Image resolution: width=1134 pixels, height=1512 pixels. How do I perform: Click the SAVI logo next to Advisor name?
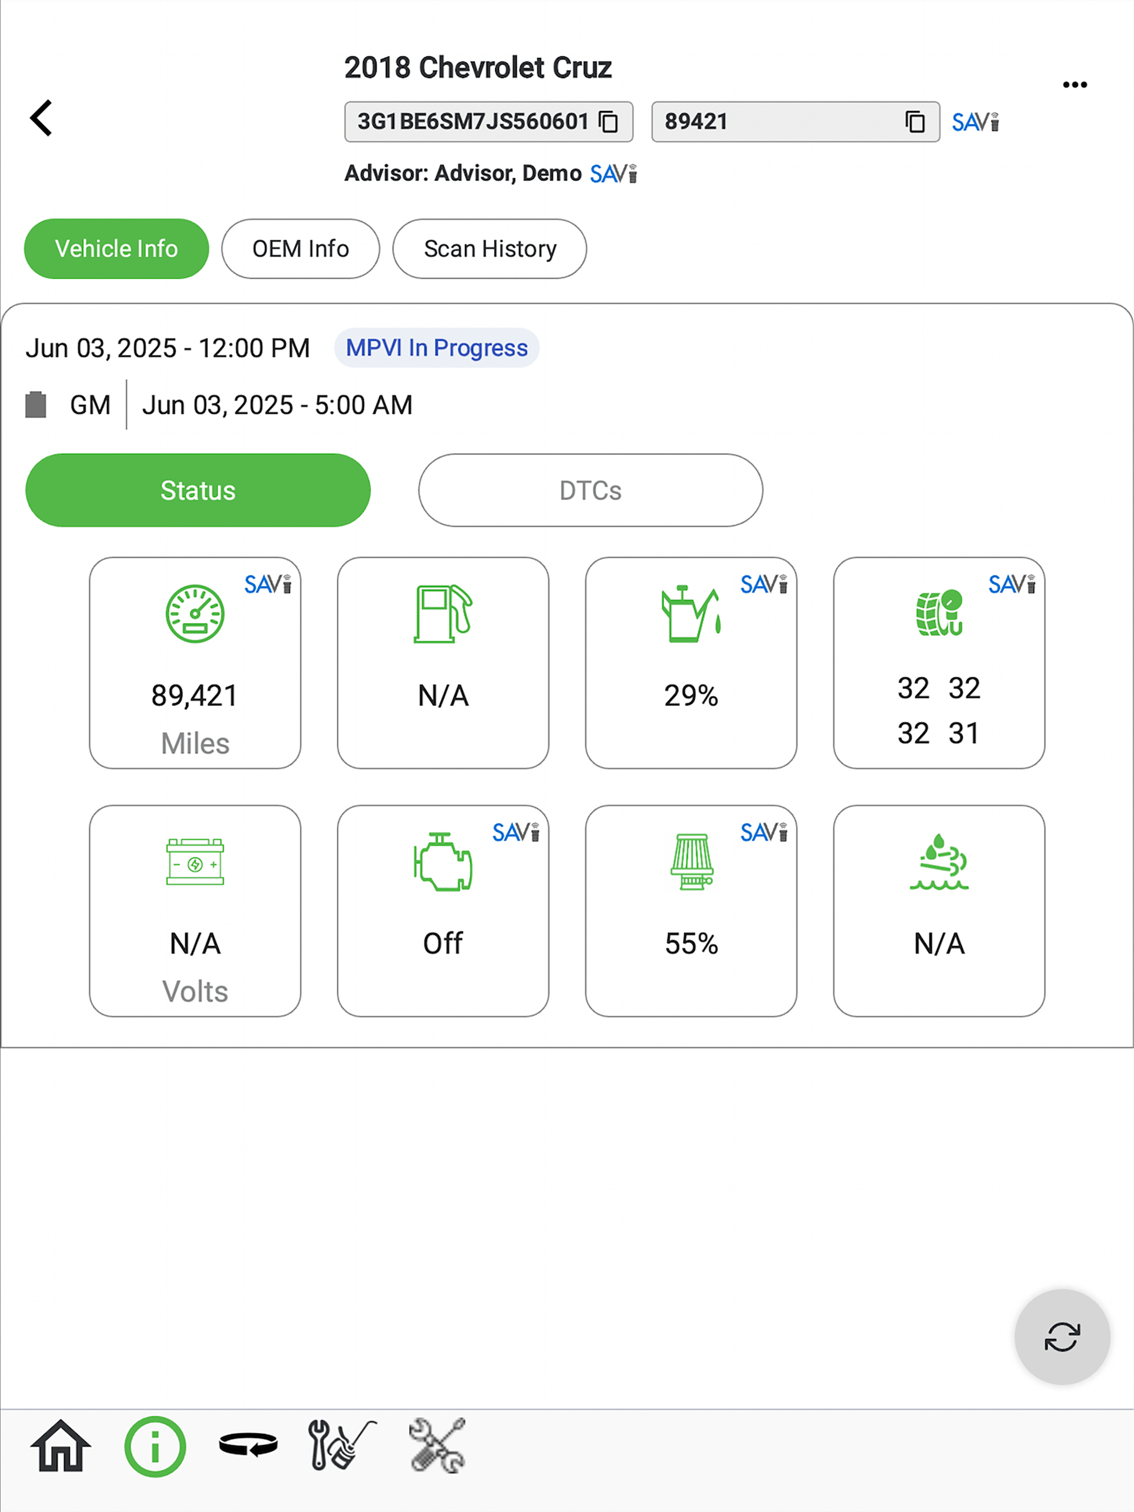click(614, 174)
